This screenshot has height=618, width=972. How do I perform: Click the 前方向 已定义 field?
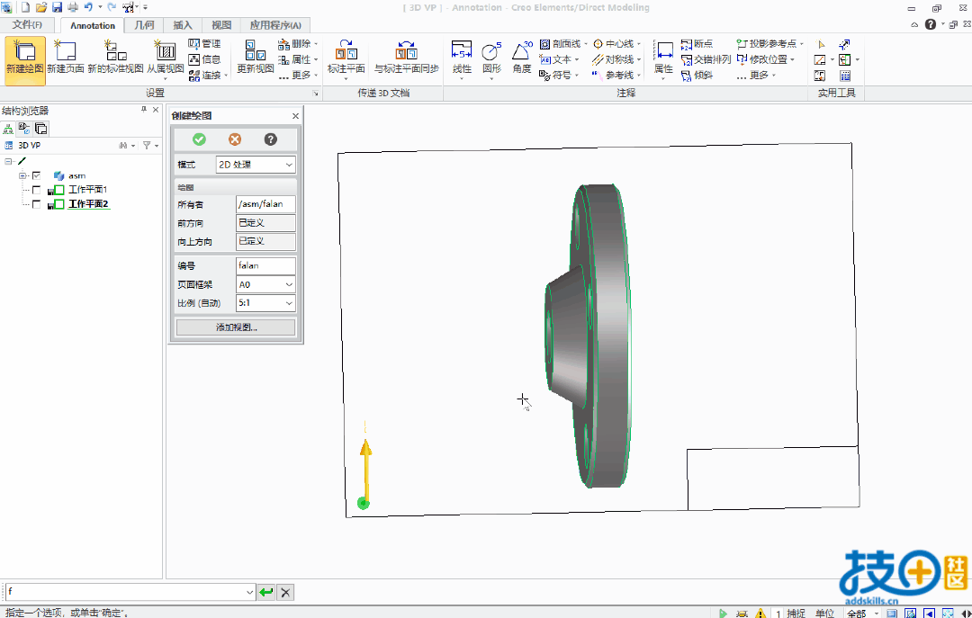(x=265, y=222)
